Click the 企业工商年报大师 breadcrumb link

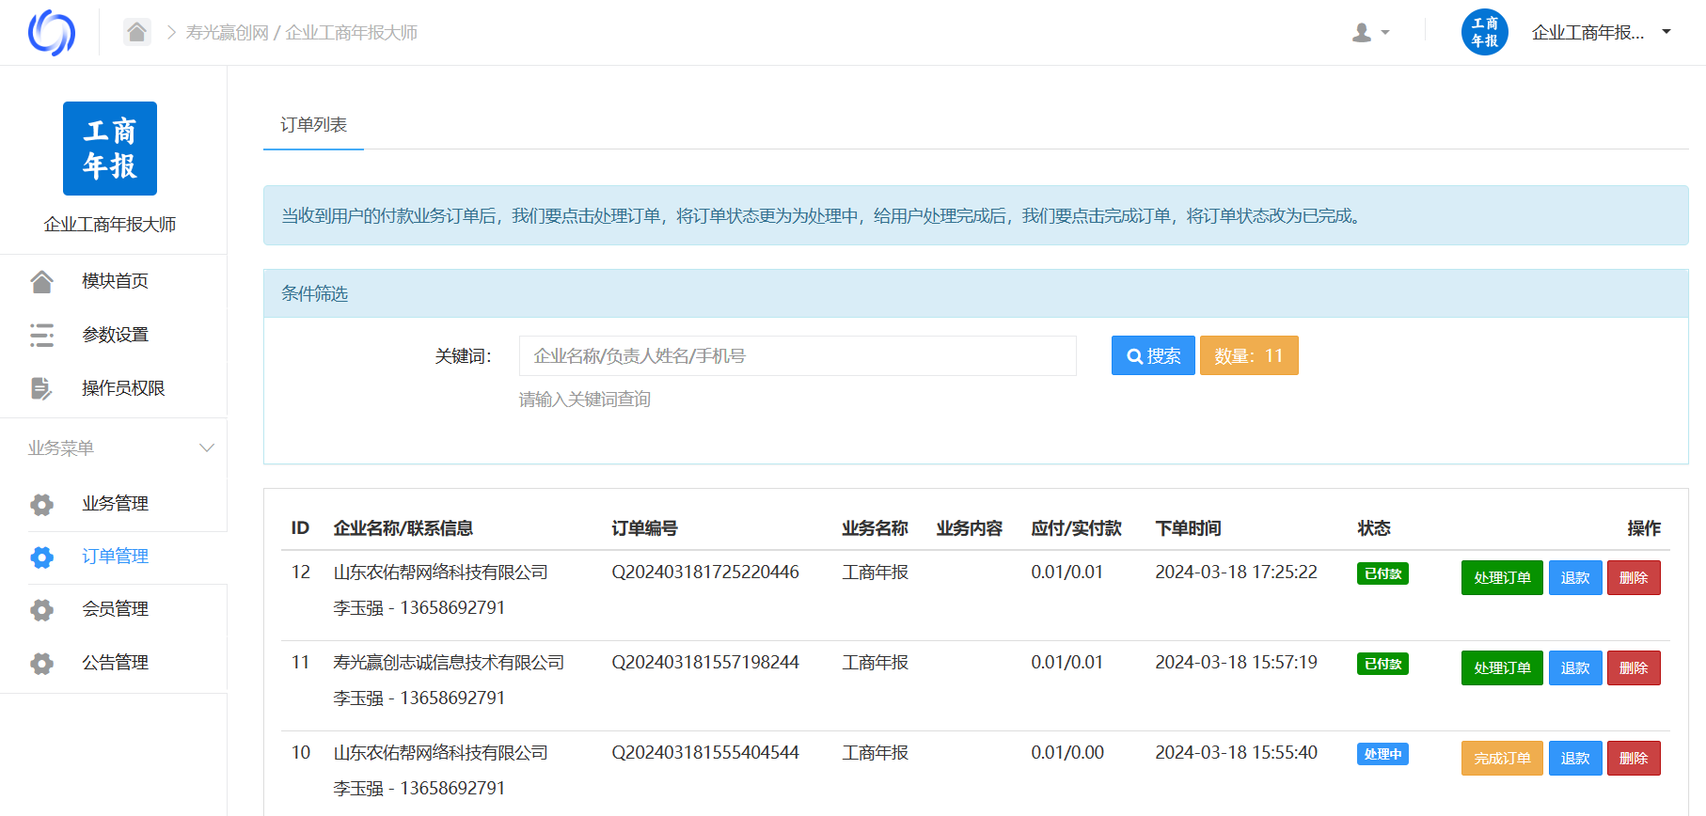pyautogui.click(x=352, y=33)
